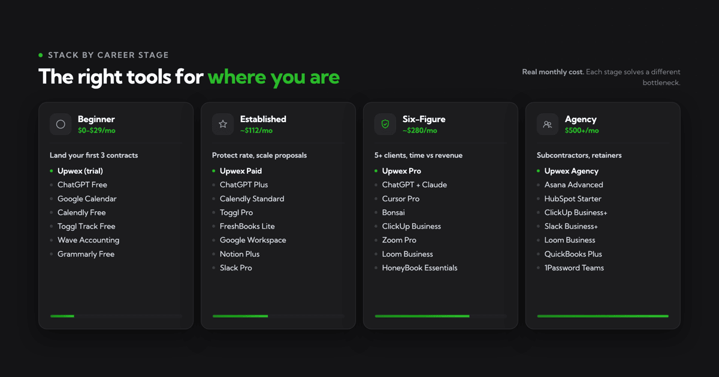This screenshot has width=719, height=377.
Task: Select the Established card title
Action: pos(263,119)
